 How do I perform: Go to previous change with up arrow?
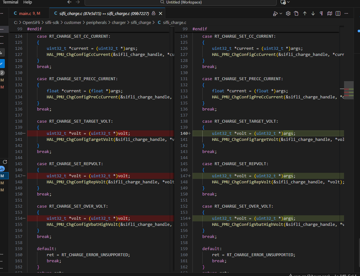(305, 13)
